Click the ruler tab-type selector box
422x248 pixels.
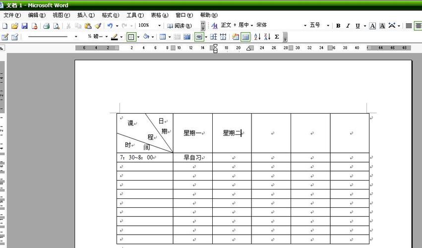tap(2, 48)
